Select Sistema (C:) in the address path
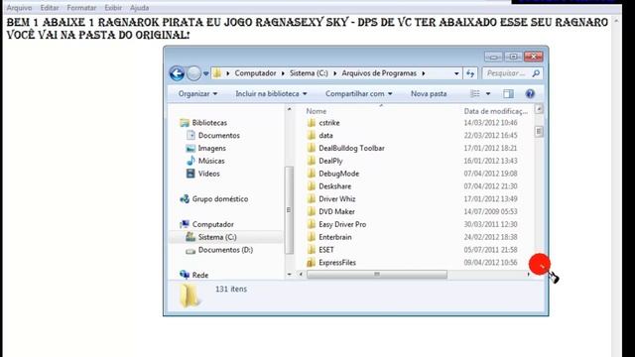This screenshot has width=635, height=357. [309, 73]
